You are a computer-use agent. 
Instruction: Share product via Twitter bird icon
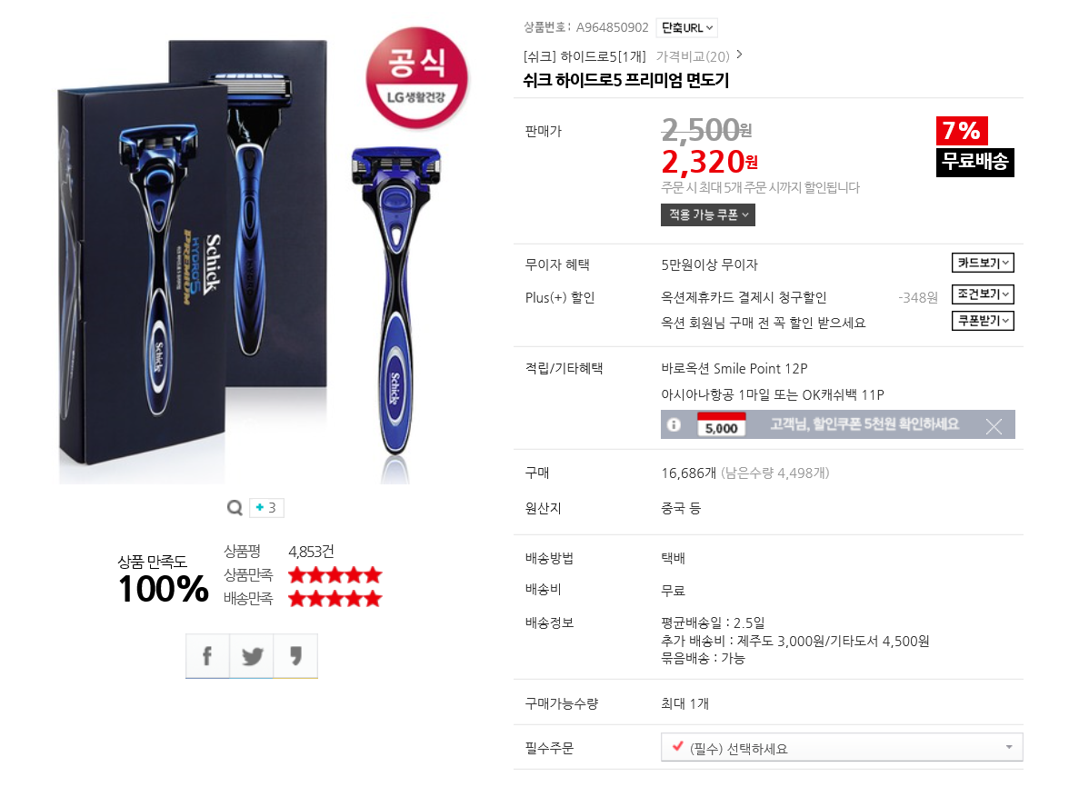coord(252,656)
